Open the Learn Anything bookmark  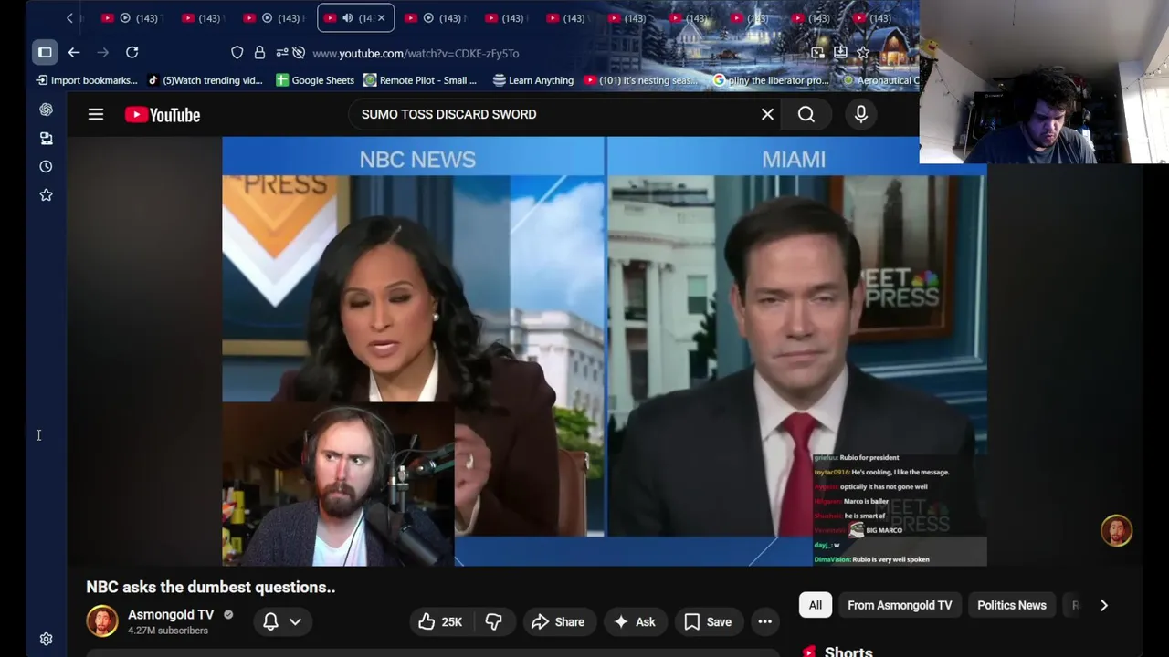[533, 80]
